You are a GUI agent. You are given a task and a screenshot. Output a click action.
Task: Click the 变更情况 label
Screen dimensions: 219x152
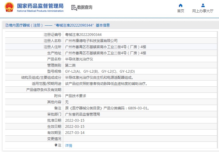54,139
